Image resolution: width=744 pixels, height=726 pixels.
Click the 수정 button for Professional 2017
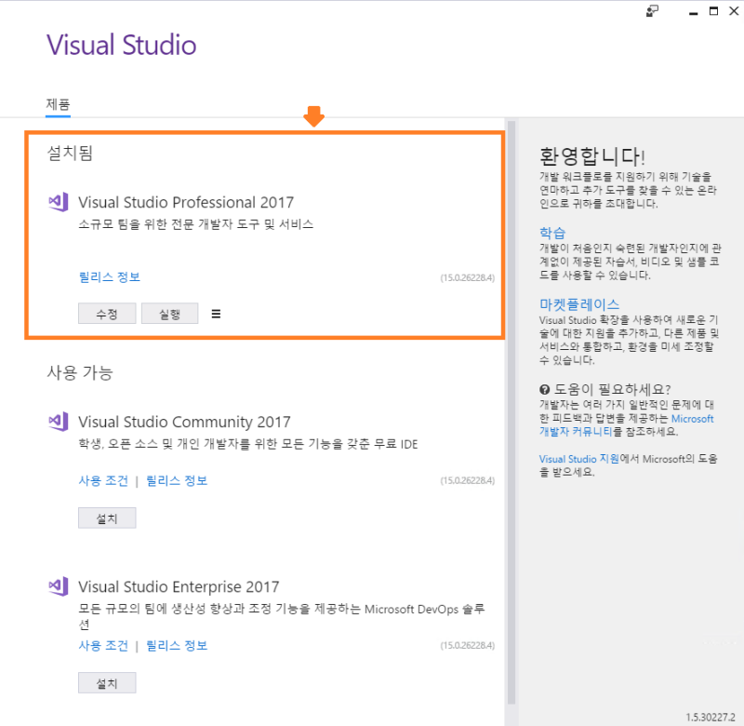[106, 314]
